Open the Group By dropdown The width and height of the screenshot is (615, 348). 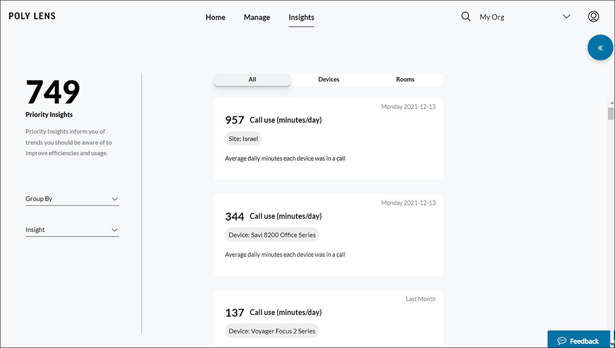[72, 199]
